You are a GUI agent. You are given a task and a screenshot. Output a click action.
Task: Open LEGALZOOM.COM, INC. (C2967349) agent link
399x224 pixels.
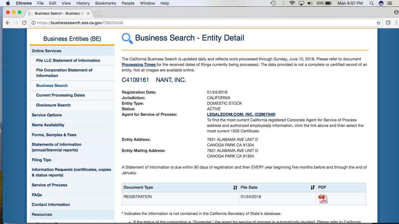[241, 114]
